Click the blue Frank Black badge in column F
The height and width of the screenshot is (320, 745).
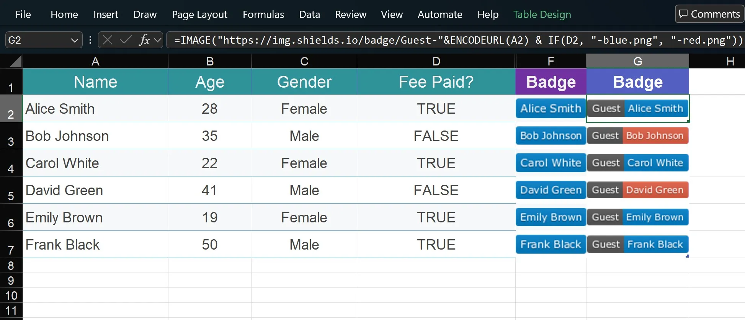551,244
